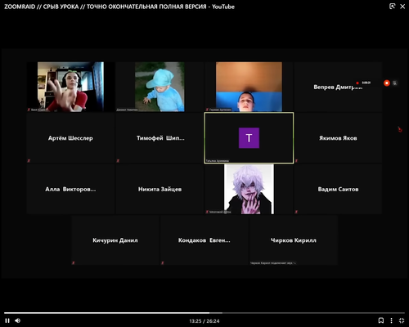Viewport: 409px width, 327px height.
Task: Select the Якимов Яков participant tile
Action: (x=338, y=138)
